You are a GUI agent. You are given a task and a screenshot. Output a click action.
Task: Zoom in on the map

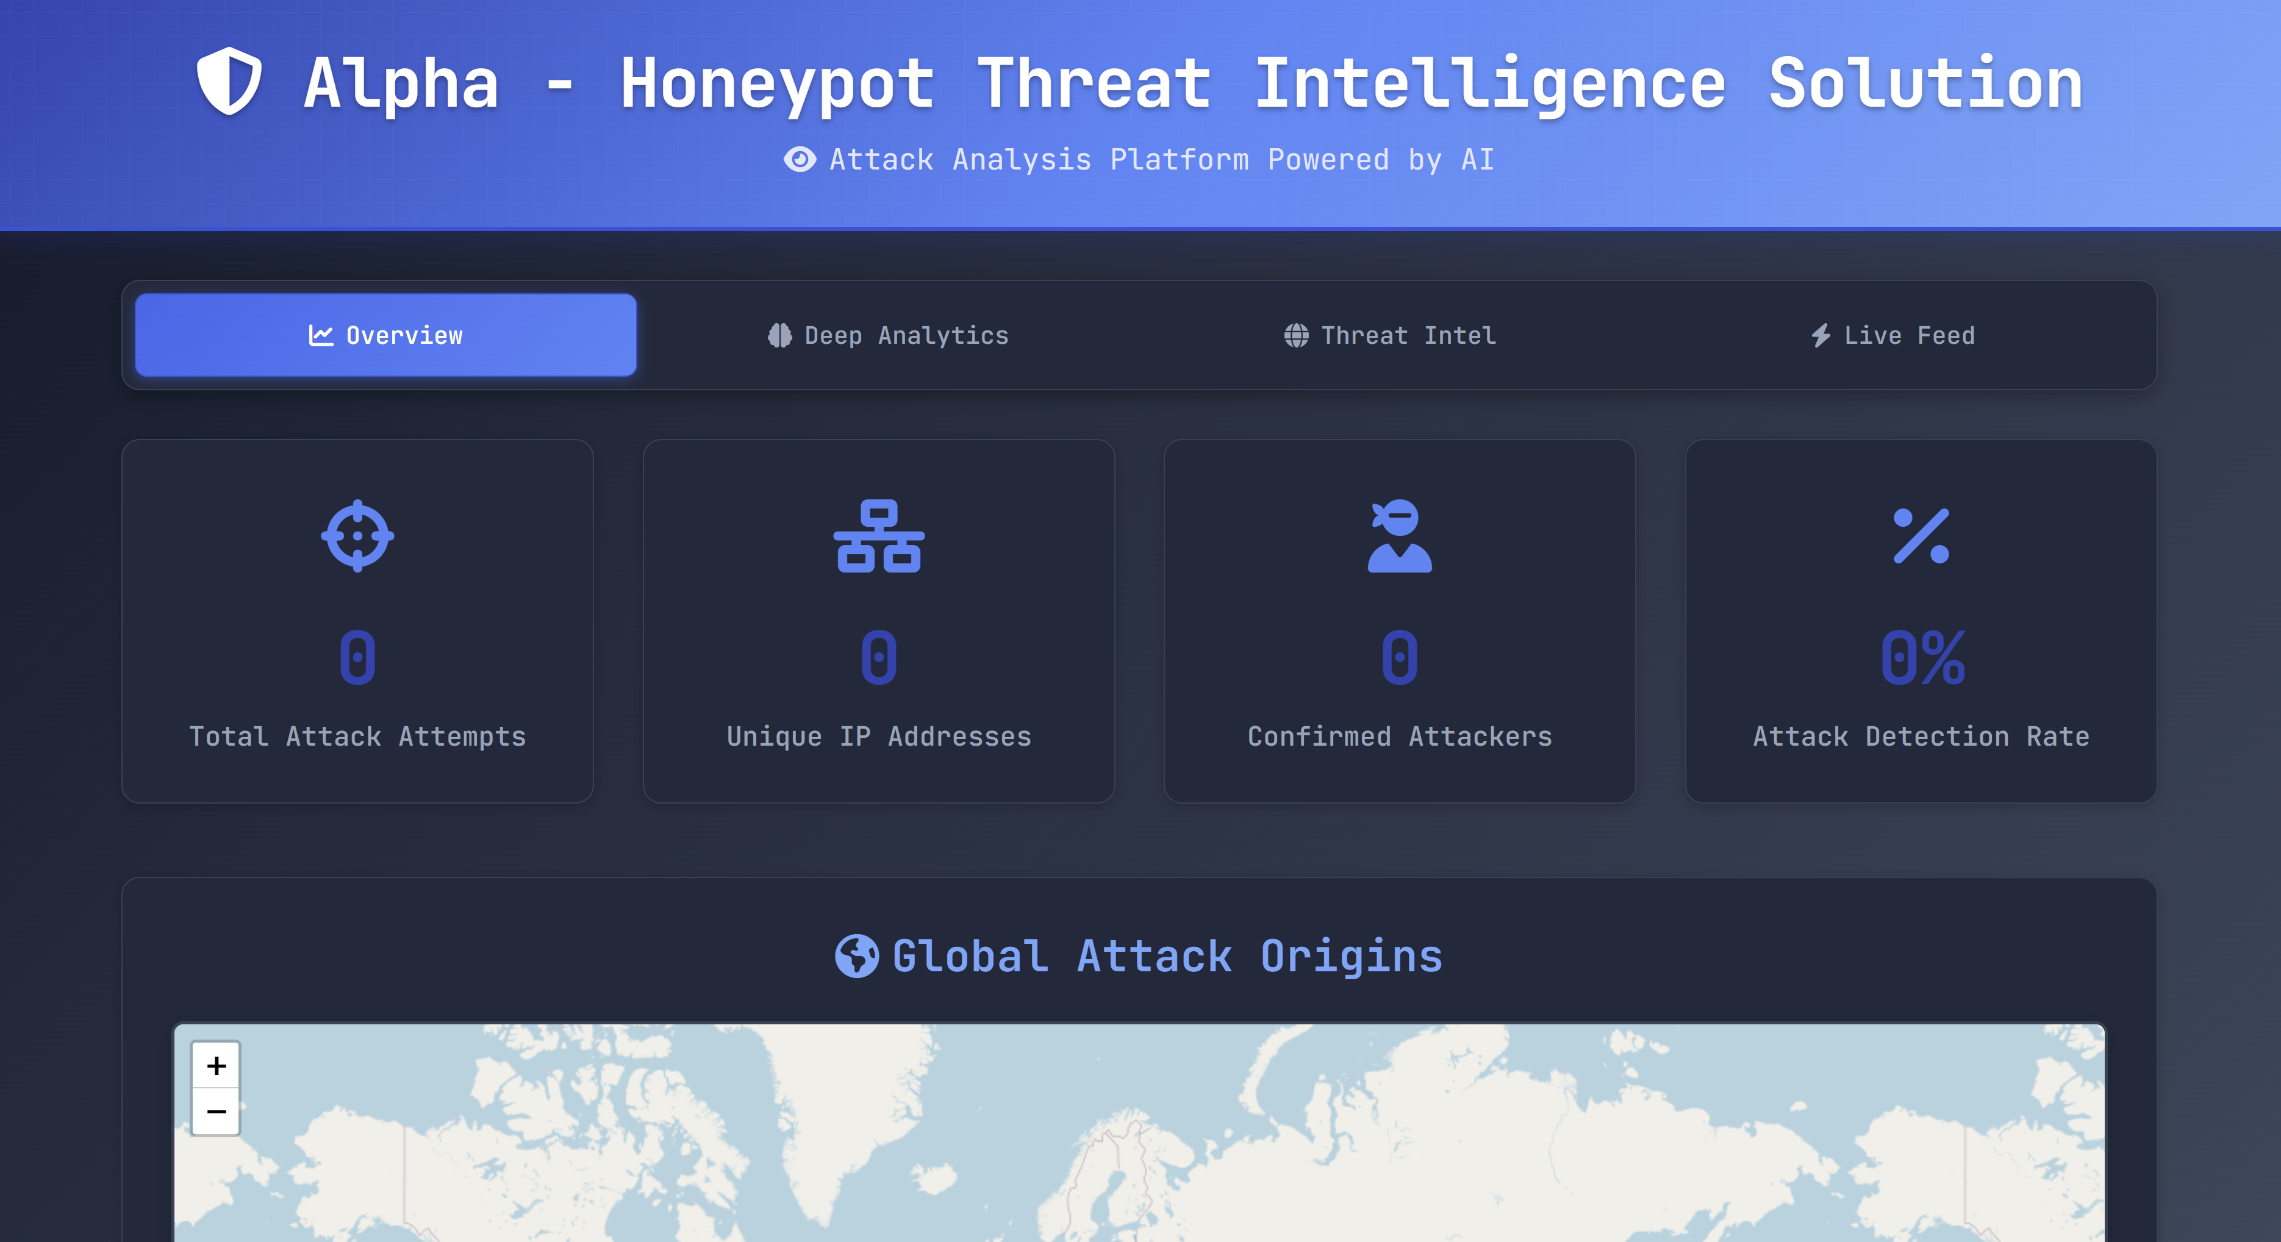click(x=216, y=1065)
